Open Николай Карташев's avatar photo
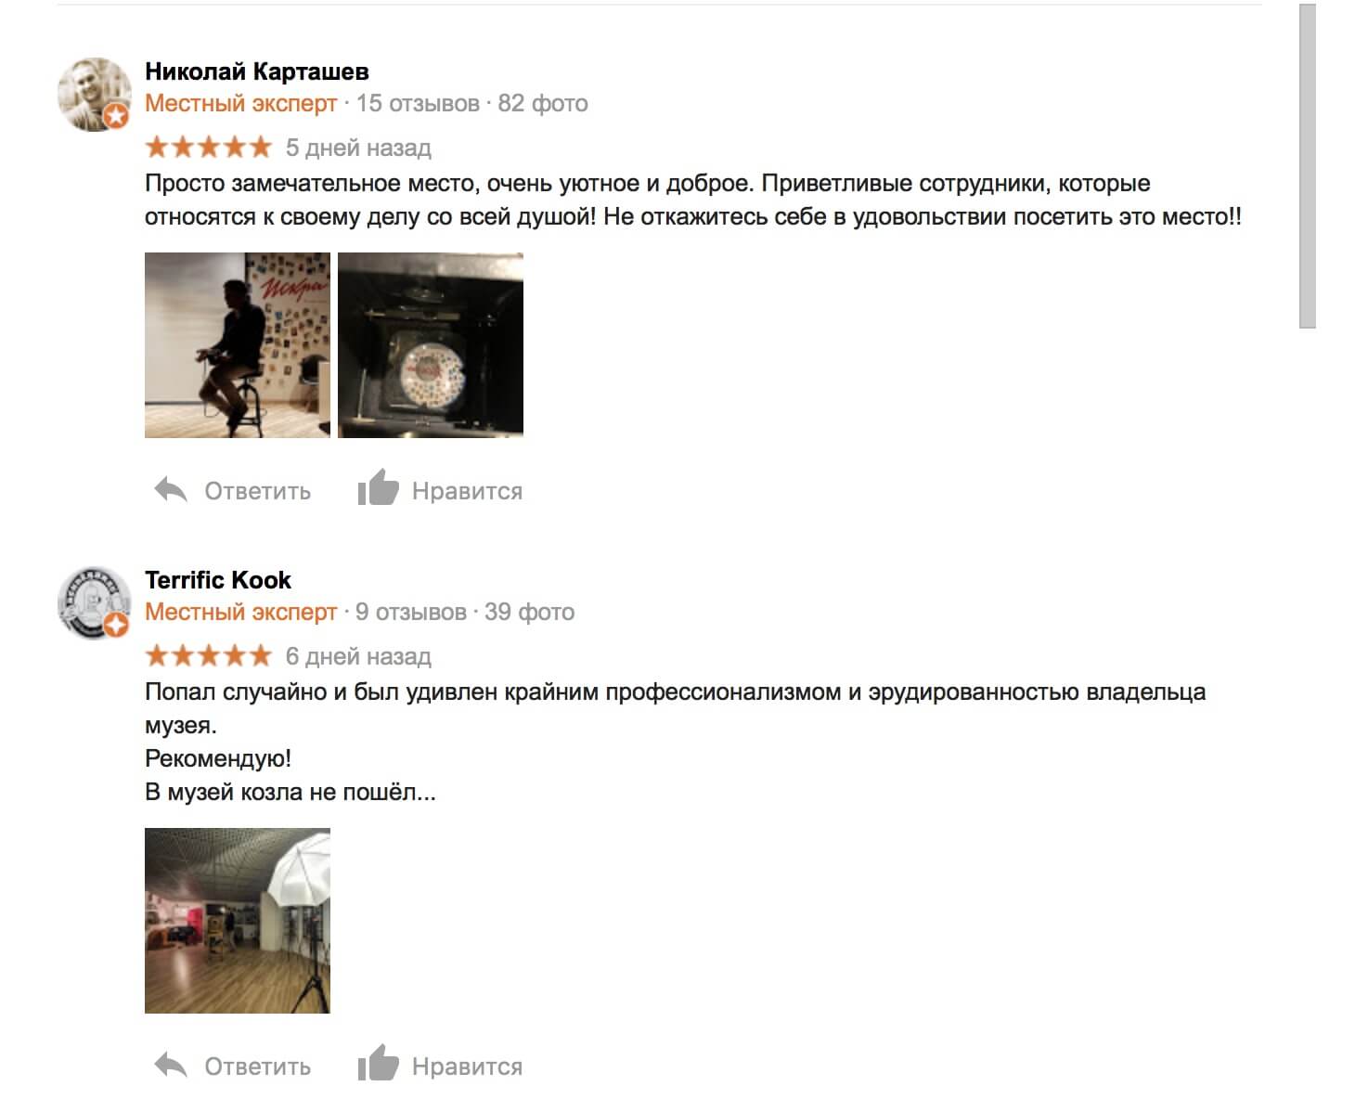 coord(95,95)
